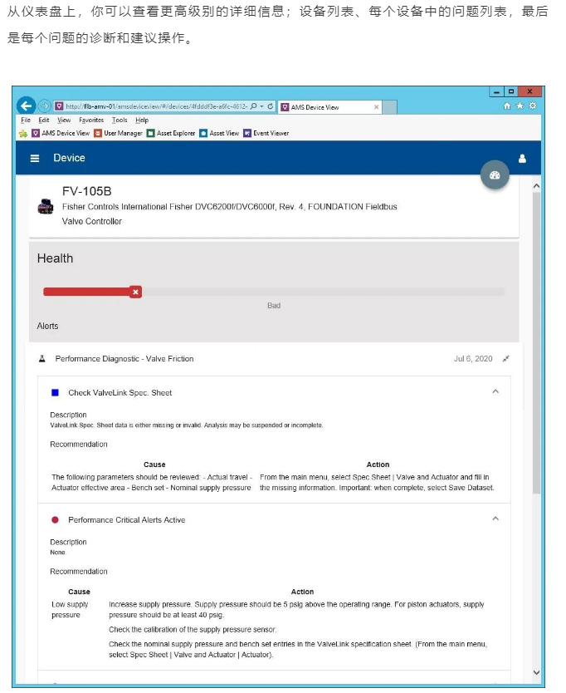
Task: Click blue square beside Check ValveLink Spec. Sheet
Action: click(55, 392)
